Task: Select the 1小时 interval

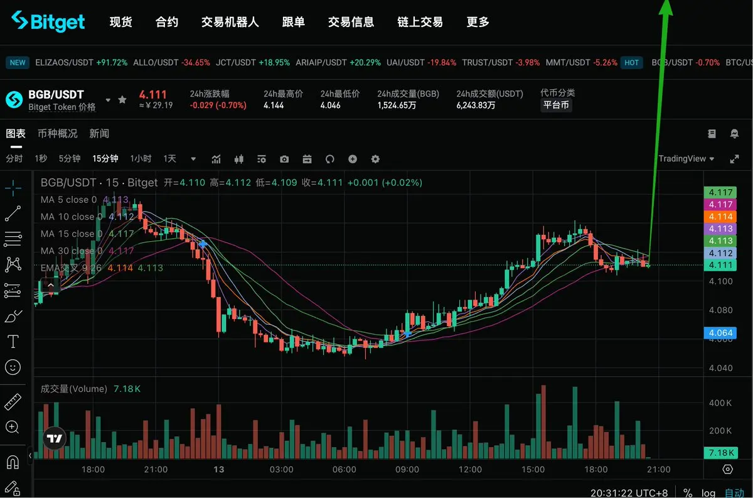Action: [141, 159]
